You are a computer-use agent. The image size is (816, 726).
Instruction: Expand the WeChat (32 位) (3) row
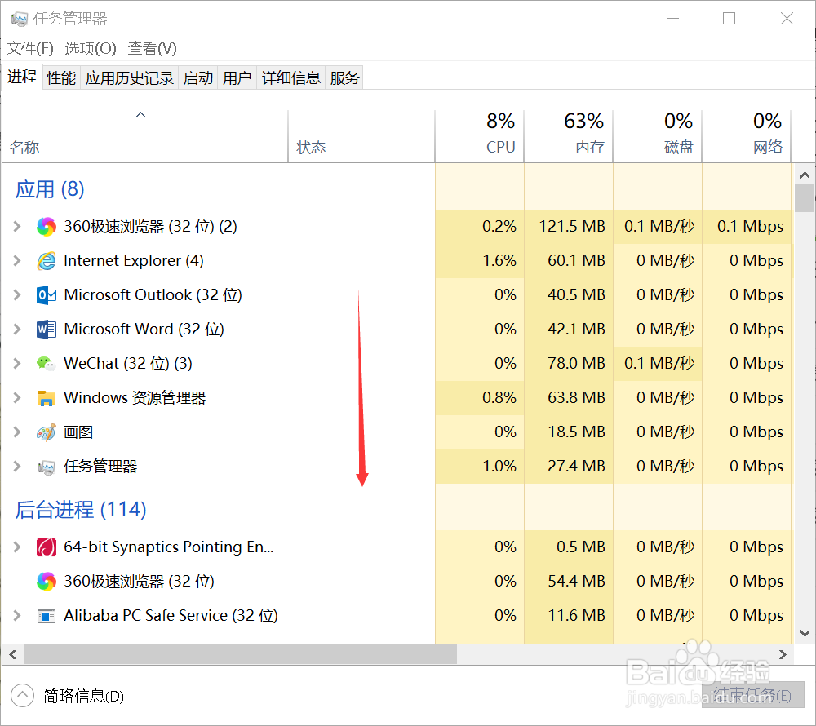(x=16, y=364)
